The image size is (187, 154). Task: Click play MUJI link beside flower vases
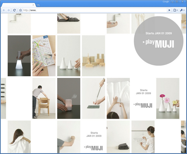143,105
